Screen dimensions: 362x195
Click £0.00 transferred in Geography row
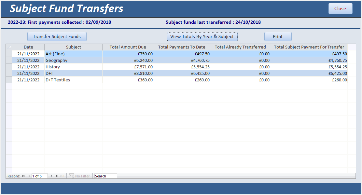click(240, 60)
